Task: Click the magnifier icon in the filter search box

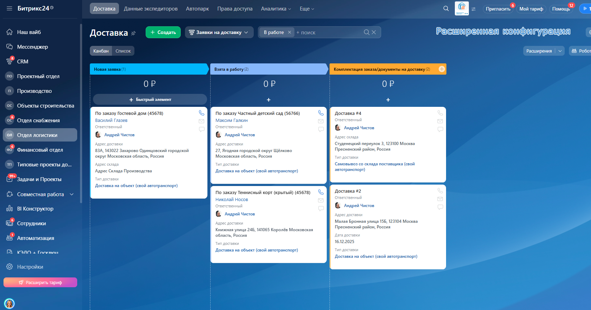Action: [x=367, y=32]
